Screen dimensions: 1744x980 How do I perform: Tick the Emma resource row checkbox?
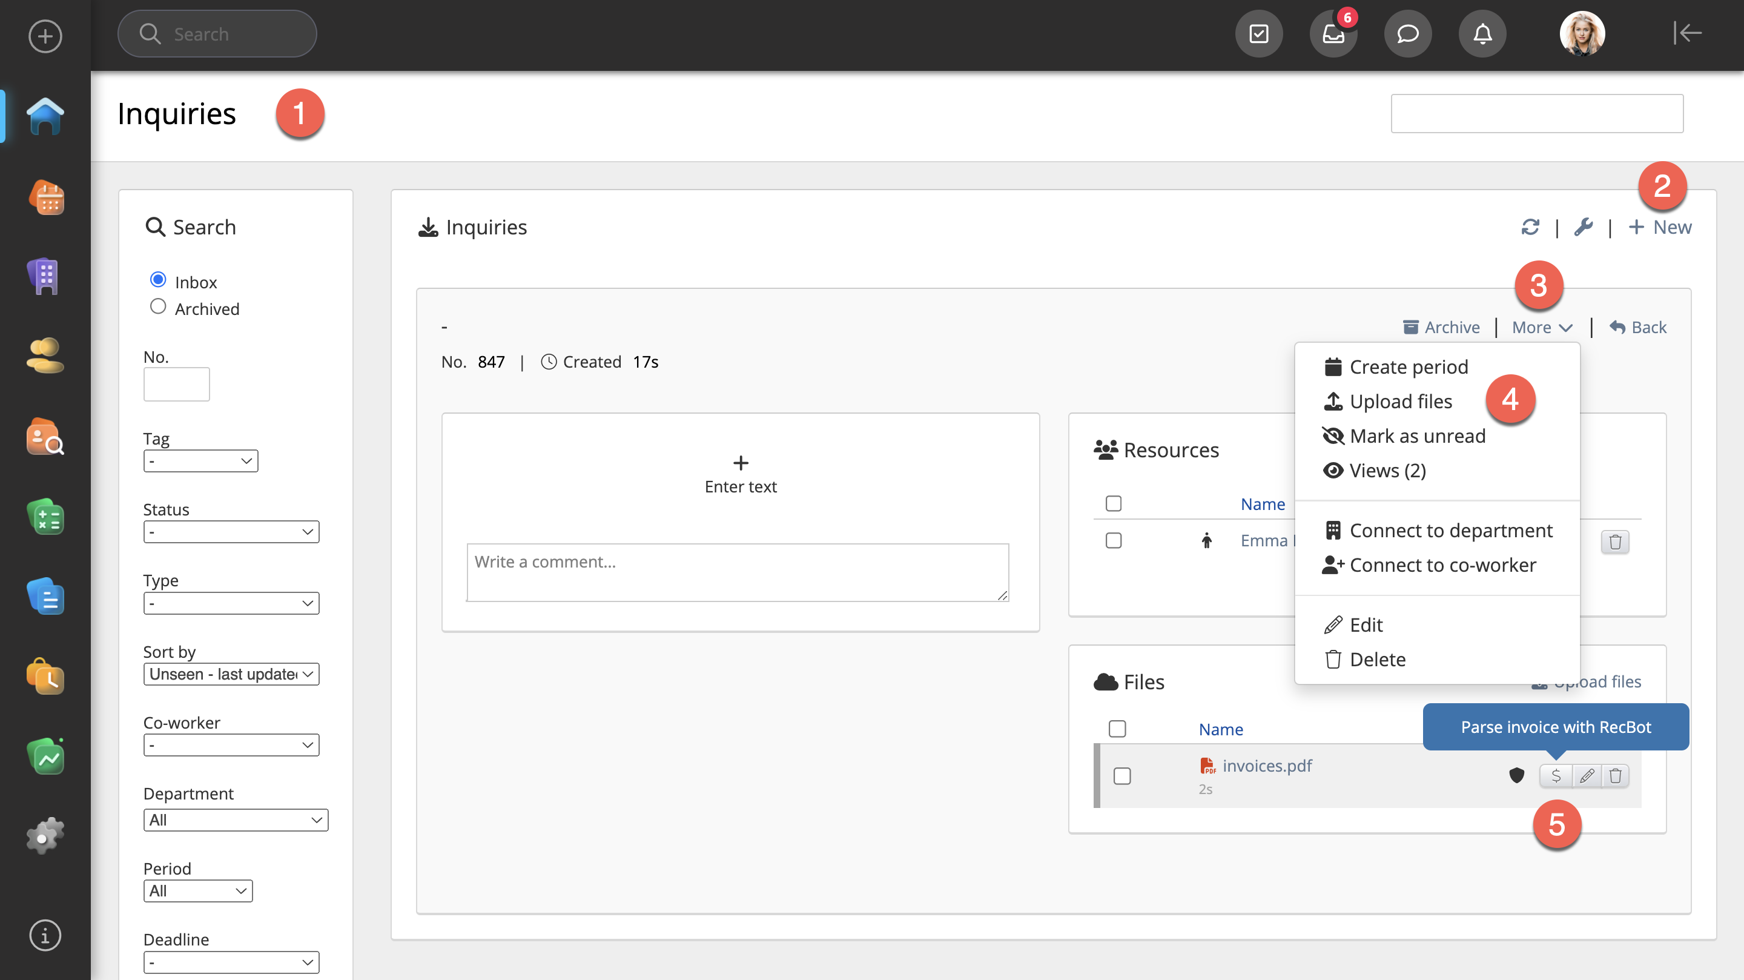1114,540
